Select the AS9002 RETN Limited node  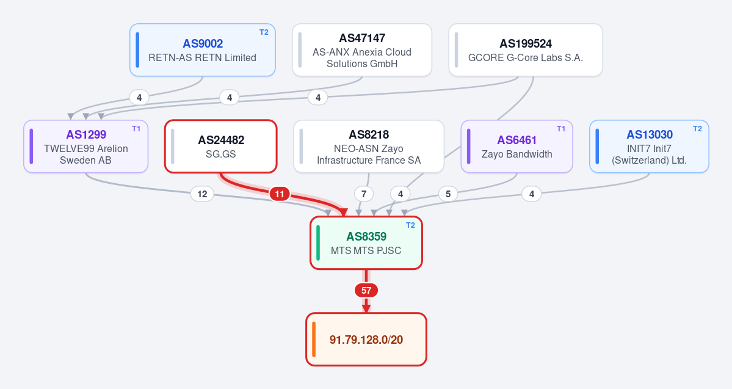click(203, 50)
